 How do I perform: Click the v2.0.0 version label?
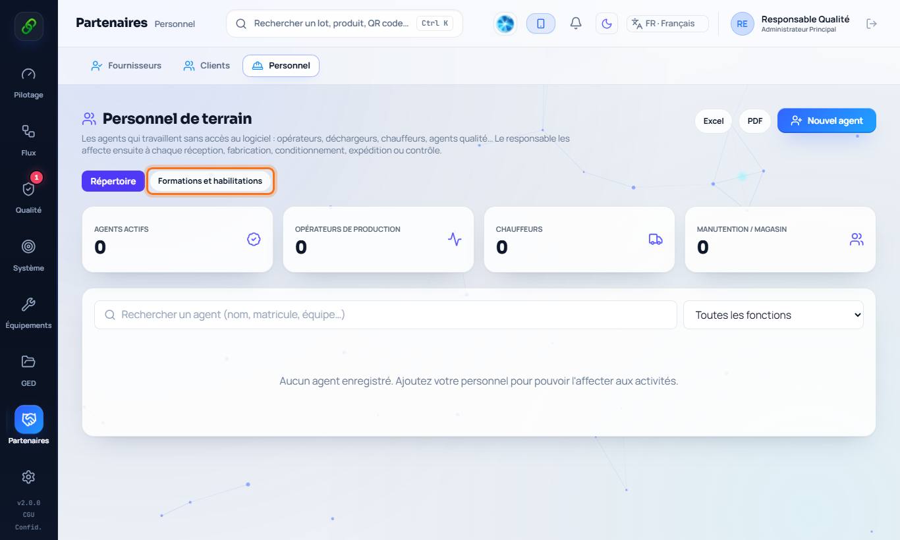tap(28, 503)
